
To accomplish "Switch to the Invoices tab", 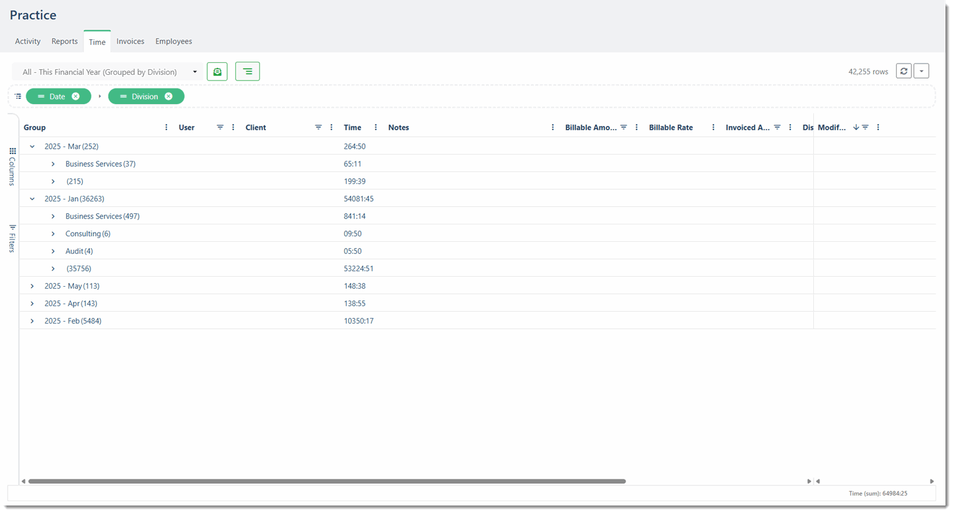I will click(x=130, y=41).
